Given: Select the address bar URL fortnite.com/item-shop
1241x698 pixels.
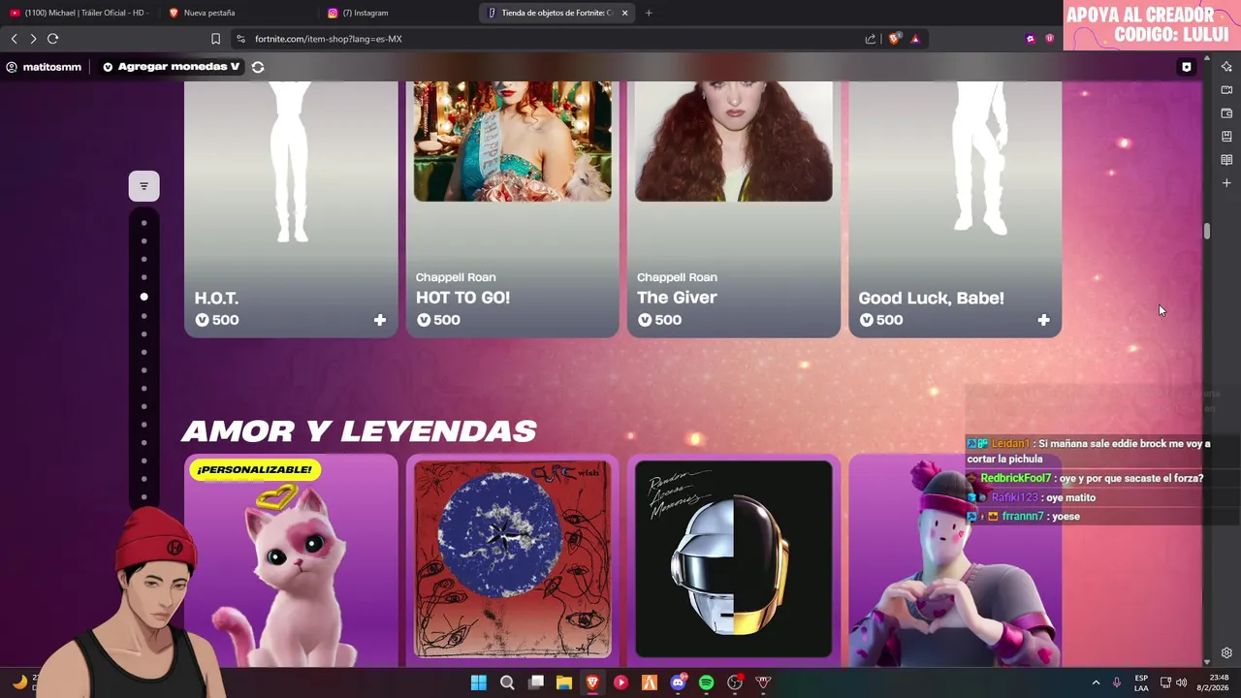Looking at the screenshot, I should [329, 39].
